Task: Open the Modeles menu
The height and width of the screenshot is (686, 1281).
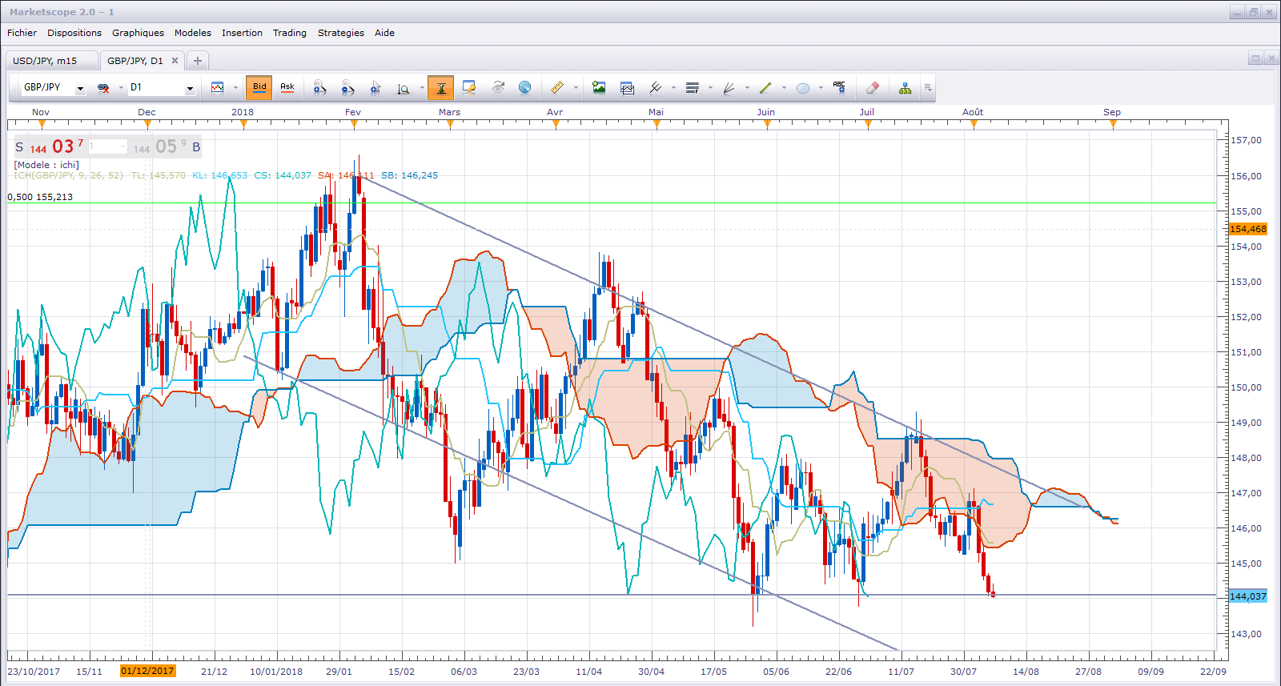Action: pos(193,33)
